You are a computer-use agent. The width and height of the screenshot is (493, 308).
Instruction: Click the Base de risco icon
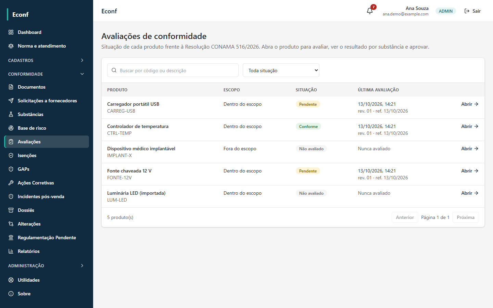pos(11,128)
